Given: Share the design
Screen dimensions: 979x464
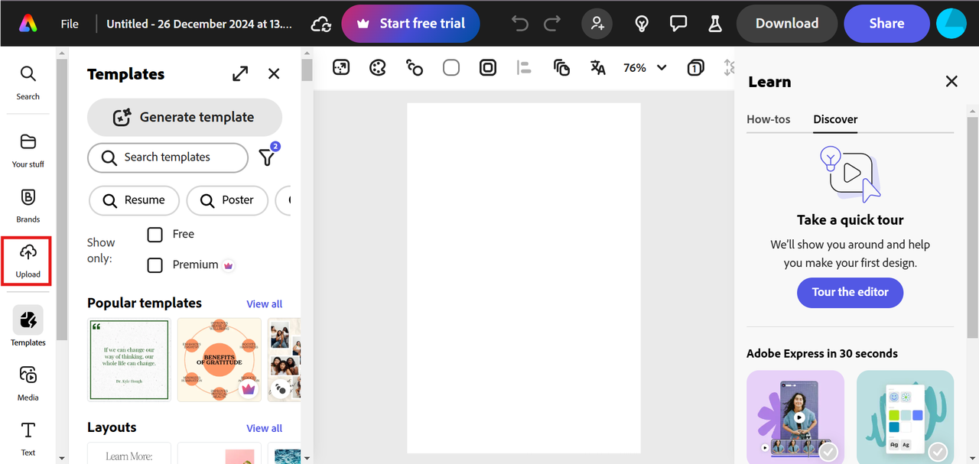Looking at the screenshot, I should 886,24.
